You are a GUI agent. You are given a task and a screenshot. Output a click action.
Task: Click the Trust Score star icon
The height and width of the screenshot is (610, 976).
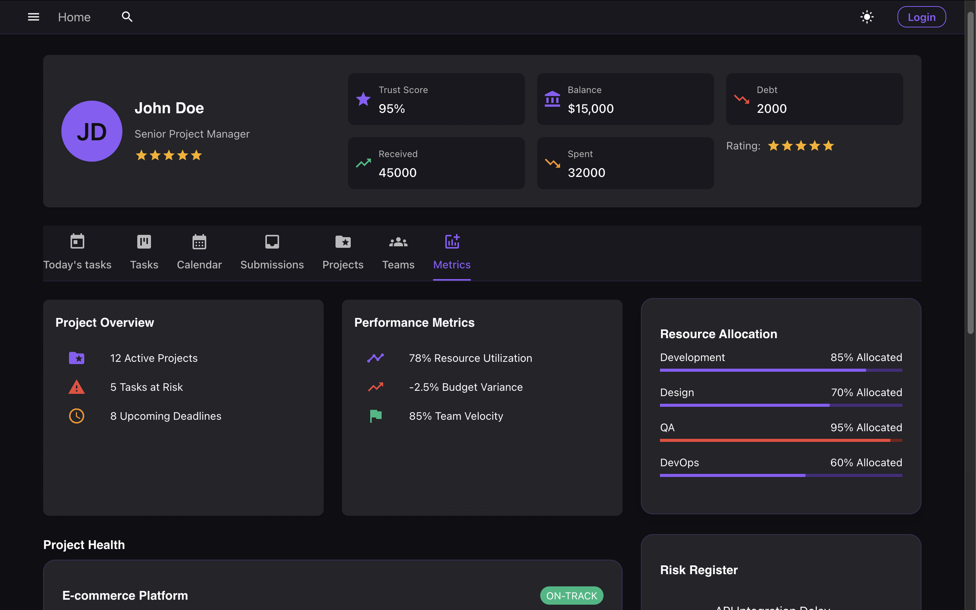point(363,99)
